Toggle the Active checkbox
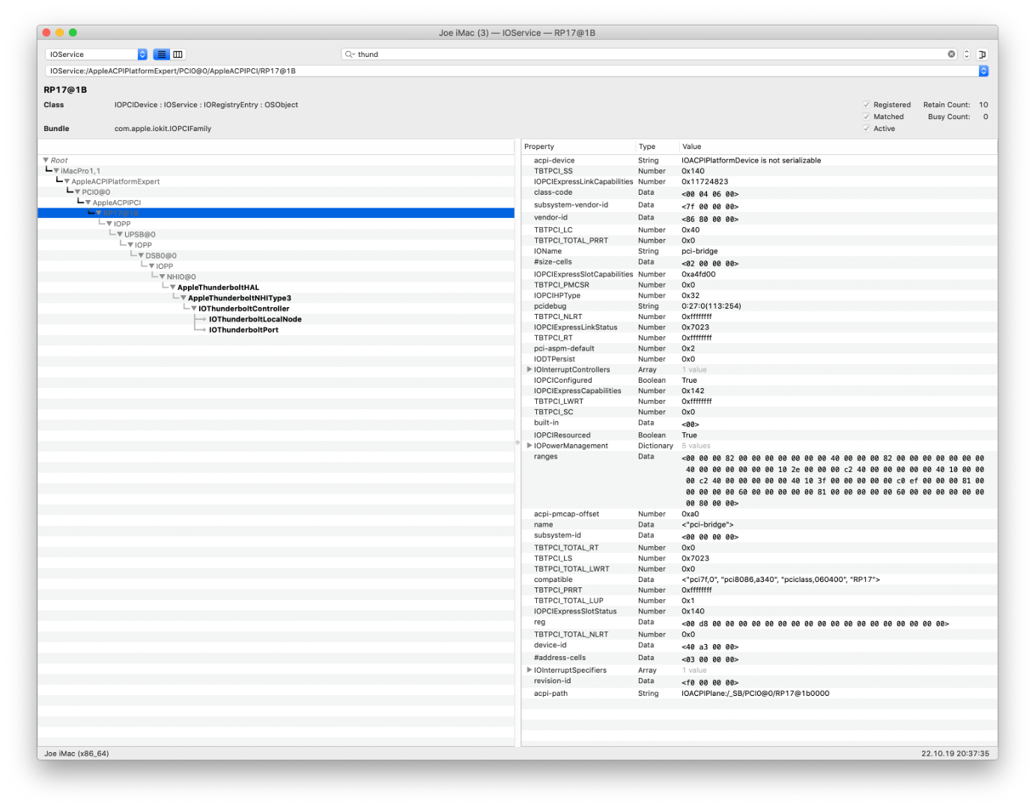 866,129
